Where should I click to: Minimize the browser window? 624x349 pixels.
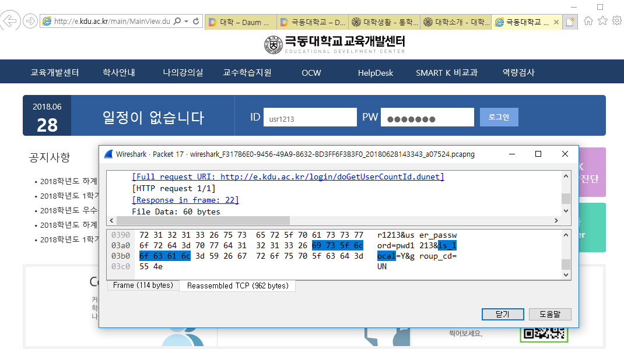click(573, 7)
